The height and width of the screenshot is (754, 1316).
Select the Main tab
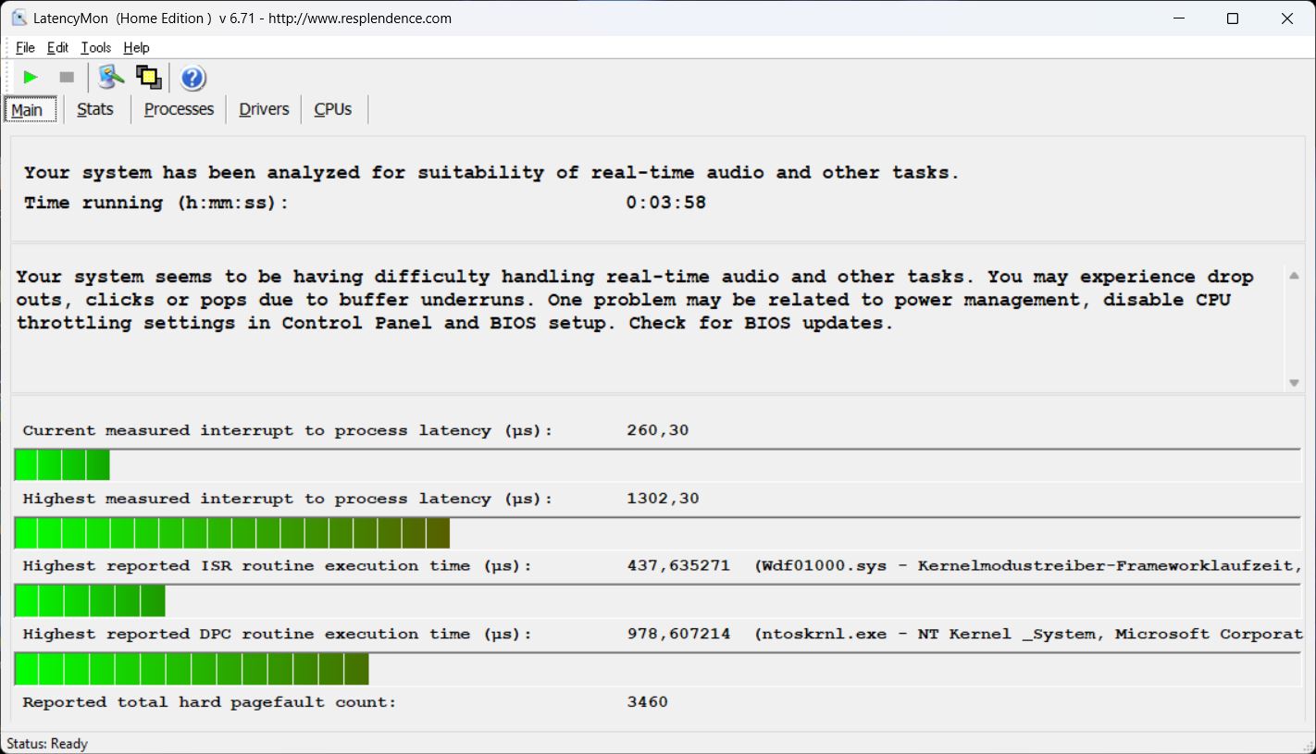coord(27,110)
